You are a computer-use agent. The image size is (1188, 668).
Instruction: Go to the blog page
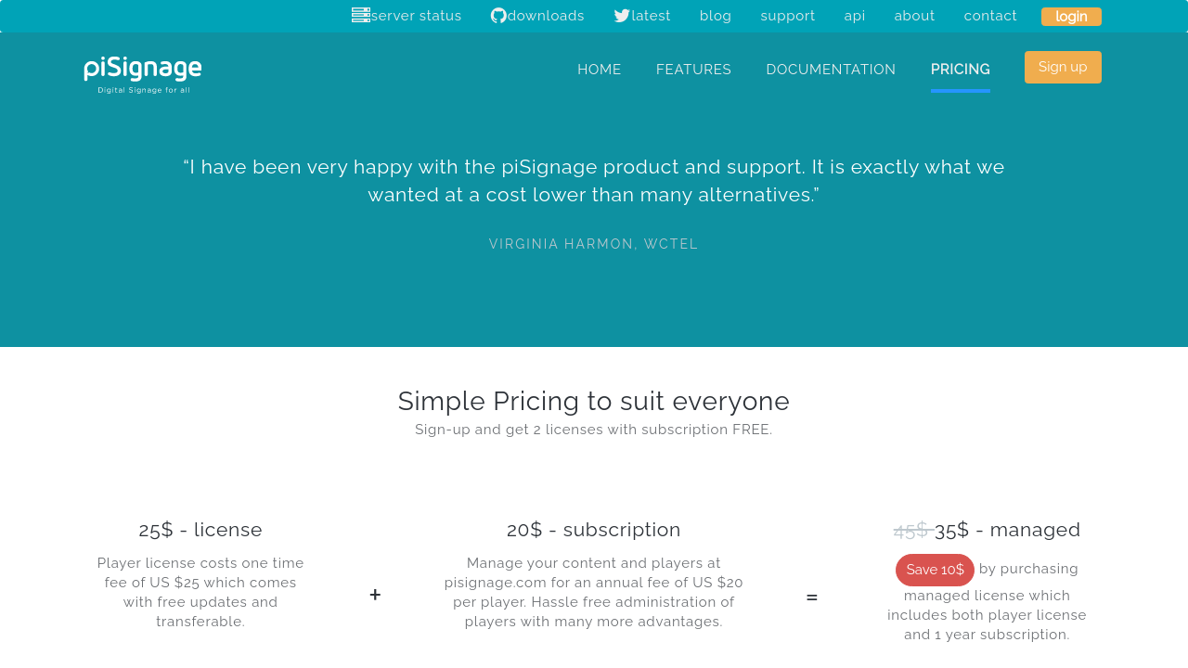(716, 16)
